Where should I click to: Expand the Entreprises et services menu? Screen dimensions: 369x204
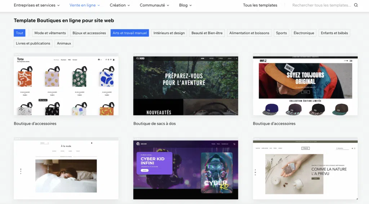(x=37, y=5)
